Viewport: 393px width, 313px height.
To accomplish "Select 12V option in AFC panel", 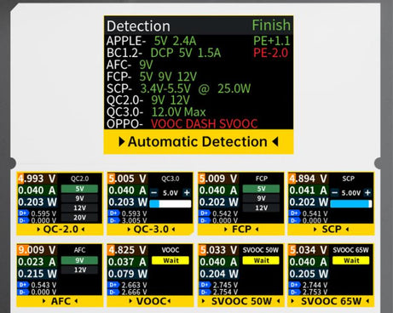I will (x=79, y=270).
